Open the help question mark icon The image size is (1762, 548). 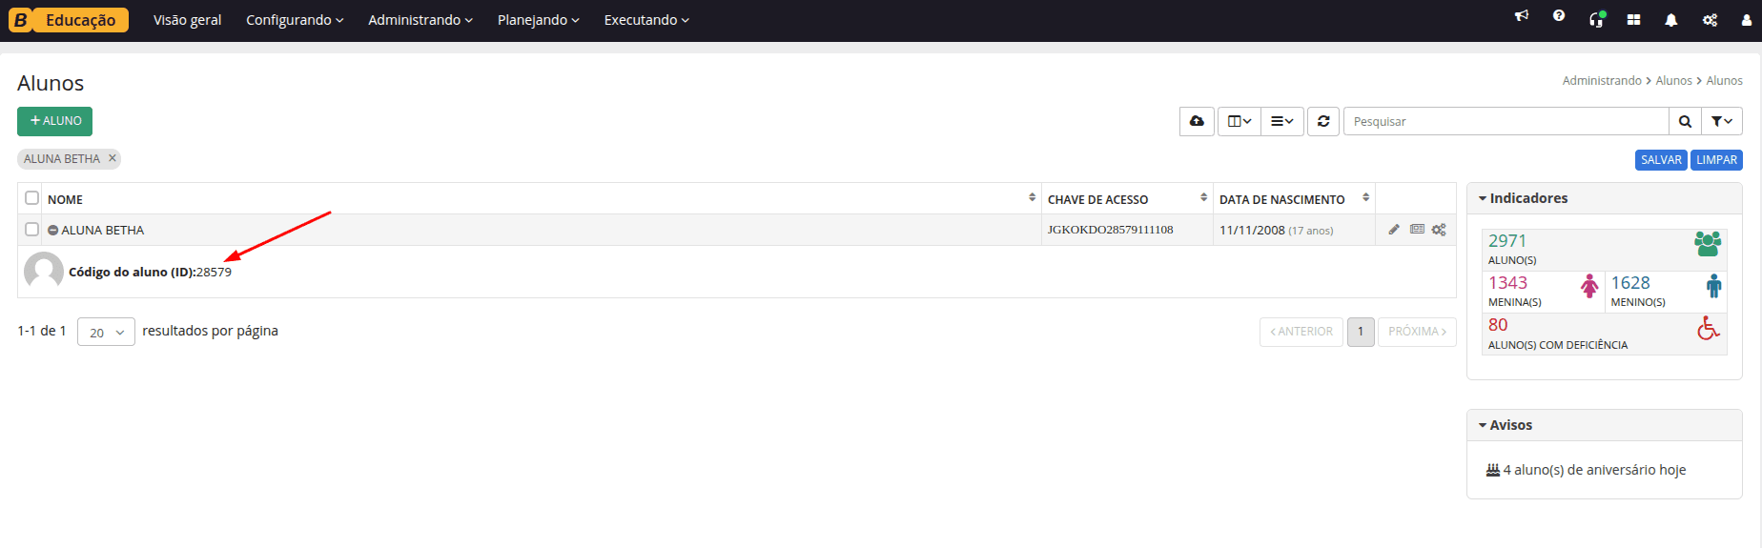click(x=1559, y=16)
